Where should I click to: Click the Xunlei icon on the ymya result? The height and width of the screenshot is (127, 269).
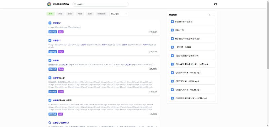point(50,41)
